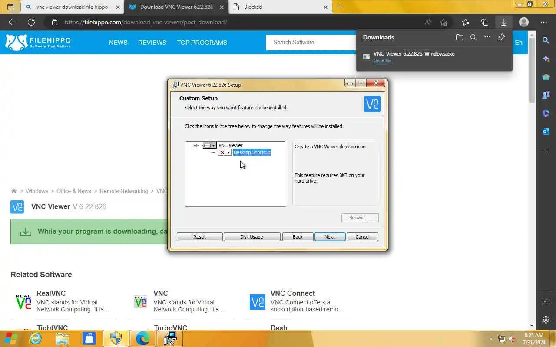
Task: Open the Edge tab actions menu icon
Action: 11,7
